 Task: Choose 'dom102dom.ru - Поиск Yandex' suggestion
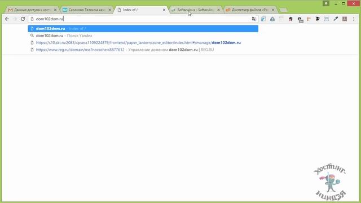point(143,36)
